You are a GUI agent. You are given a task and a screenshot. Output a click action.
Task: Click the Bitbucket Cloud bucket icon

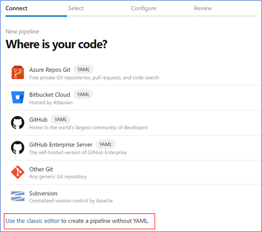pyautogui.click(x=18, y=97)
